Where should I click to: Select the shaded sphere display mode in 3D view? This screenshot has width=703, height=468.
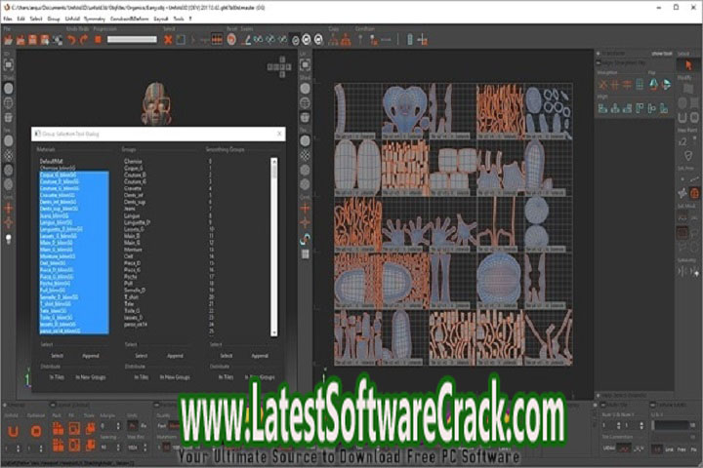(x=8, y=88)
